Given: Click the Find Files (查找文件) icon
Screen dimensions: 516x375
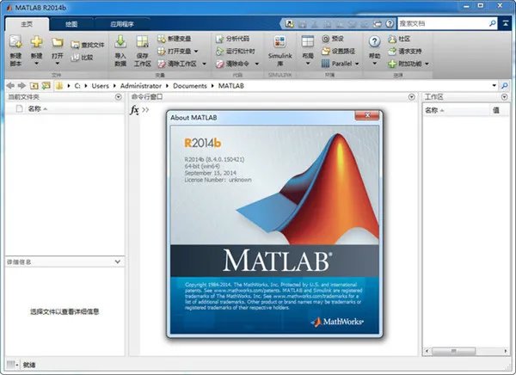Looking at the screenshot, I should 75,45.
